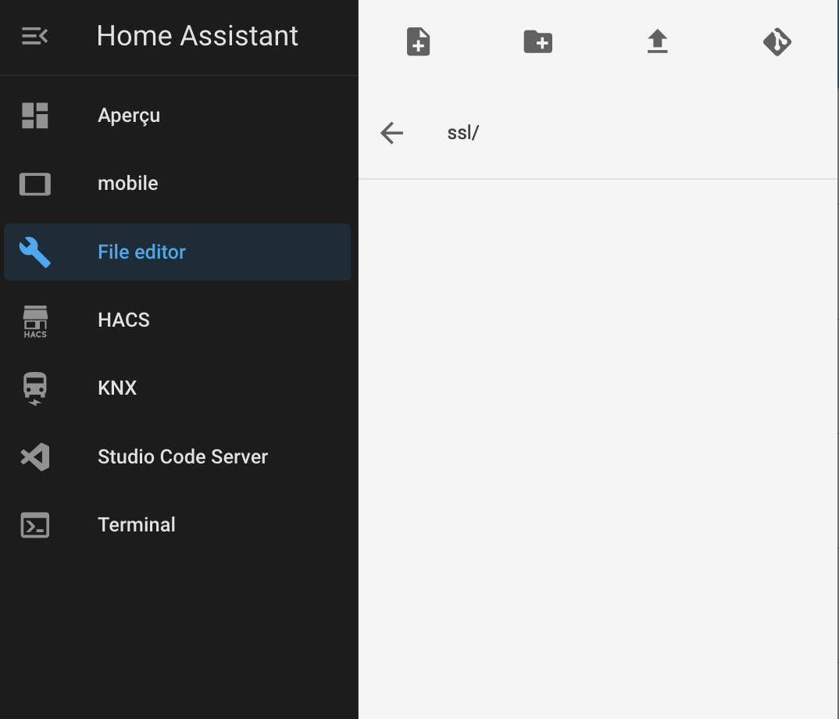Open HACS panel
This screenshot has height=719, width=839.
(177, 320)
